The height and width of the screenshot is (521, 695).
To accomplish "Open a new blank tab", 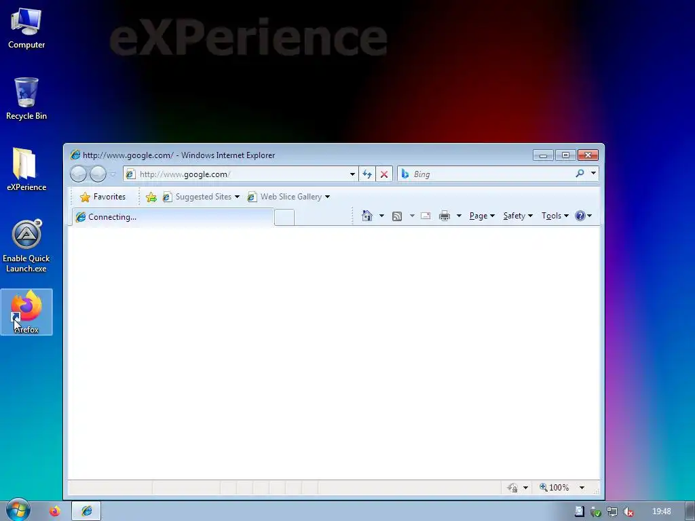I will 284,218.
